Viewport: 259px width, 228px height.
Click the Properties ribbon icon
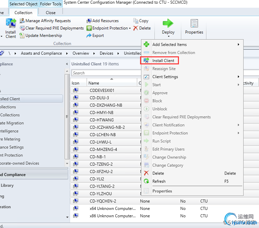194,23
